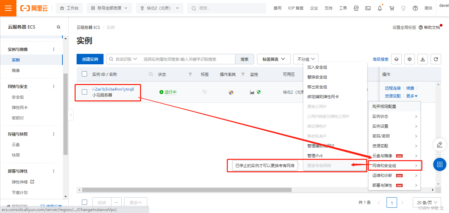Select 替换安全组 from submenu
This screenshot has width=449, height=213.
(335, 77)
